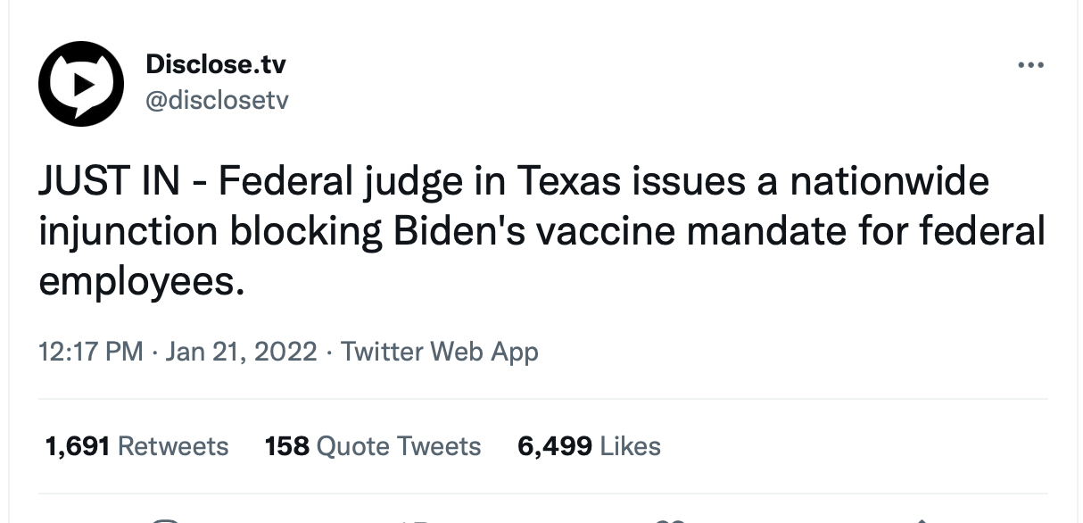Image resolution: width=1083 pixels, height=523 pixels.
Task: Click the Jan 21, 2022 date
Action: point(241,351)
